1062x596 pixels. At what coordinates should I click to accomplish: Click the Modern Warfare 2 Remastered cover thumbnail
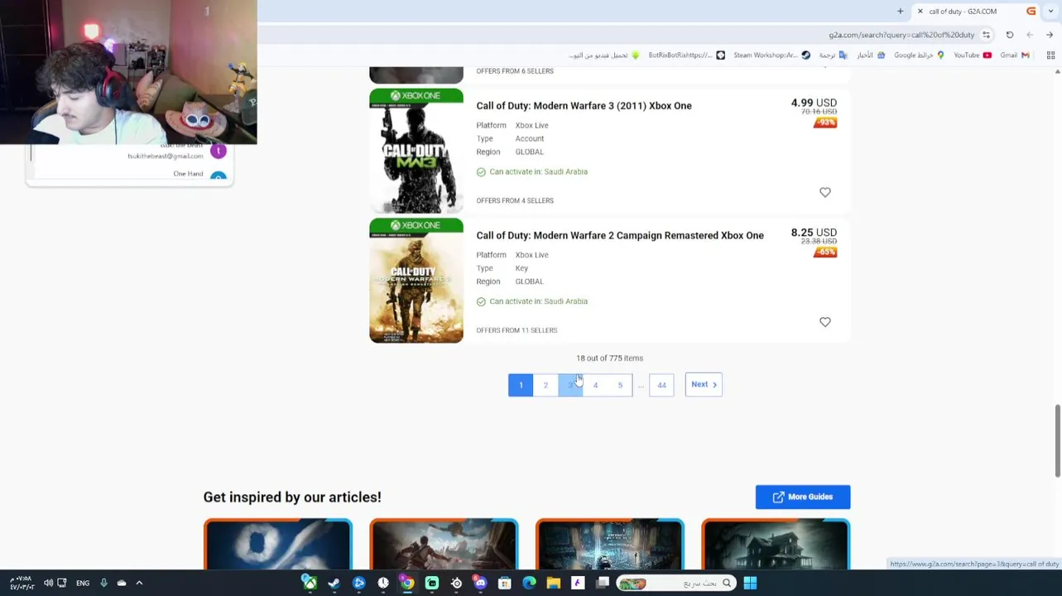[x=416, y=281]
